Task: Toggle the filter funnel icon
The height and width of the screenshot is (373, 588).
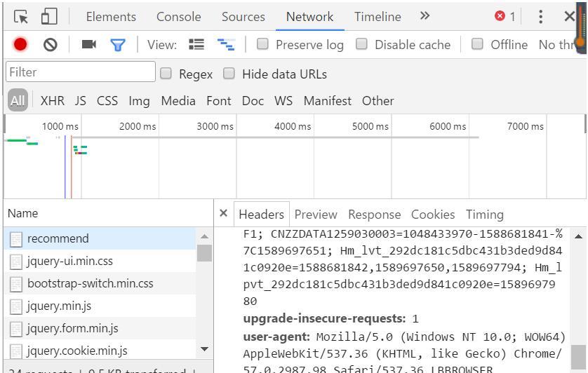Action: tap(118, 45)
